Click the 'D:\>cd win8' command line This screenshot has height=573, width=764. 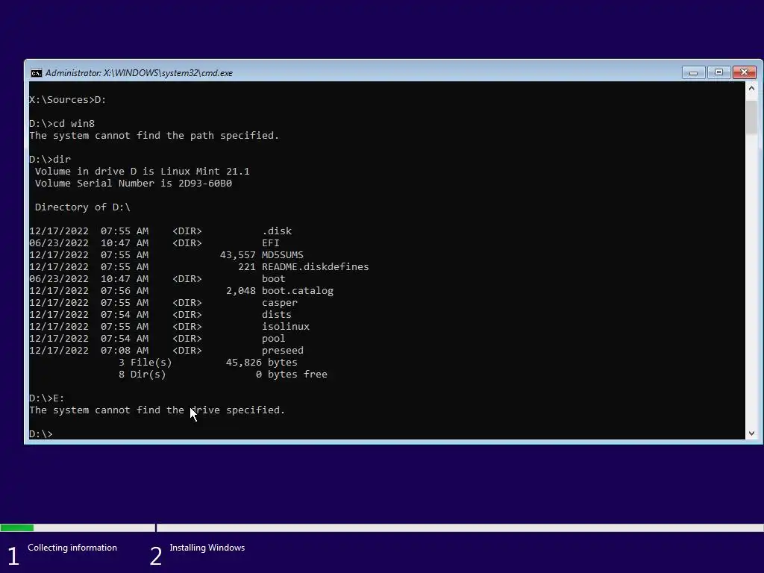(62, 123)
